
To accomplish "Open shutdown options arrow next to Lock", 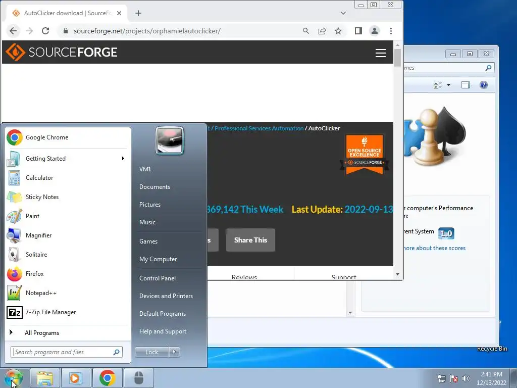I will click(x=174, y=352).
